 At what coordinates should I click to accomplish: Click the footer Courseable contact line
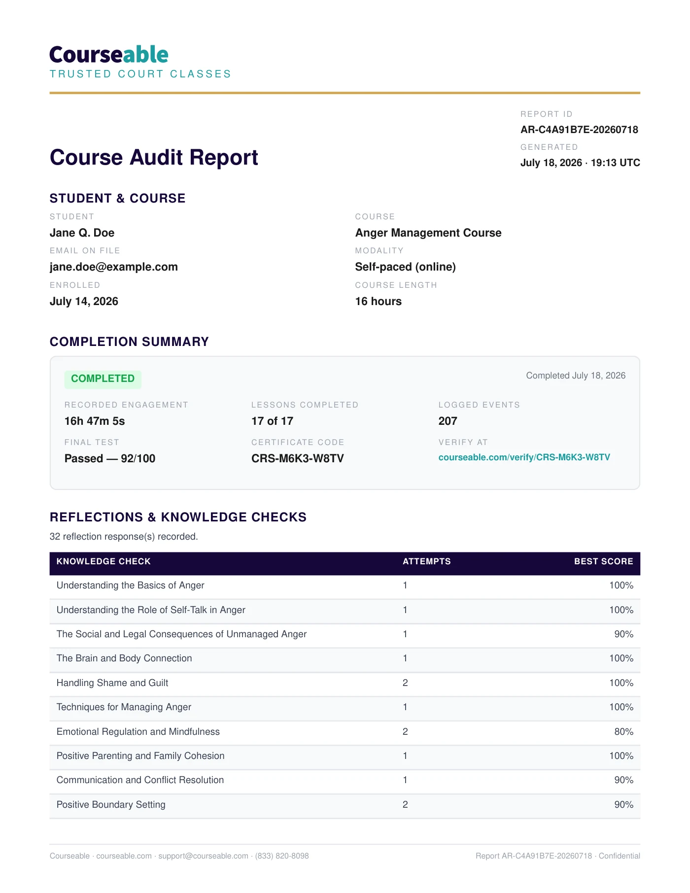tap(179, 856)
